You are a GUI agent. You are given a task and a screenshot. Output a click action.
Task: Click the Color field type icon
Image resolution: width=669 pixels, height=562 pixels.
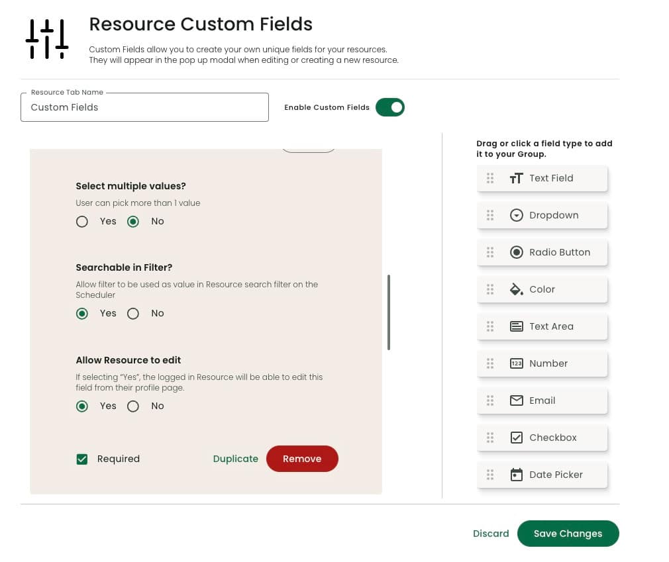[x=517, y=289]
